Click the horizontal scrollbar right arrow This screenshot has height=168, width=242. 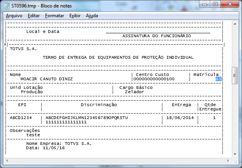click(x=228, y=161)
